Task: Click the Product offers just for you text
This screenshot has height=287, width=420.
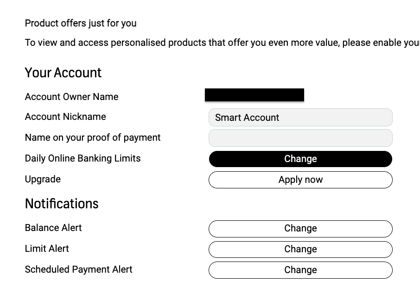Action: tap(81, 23)
